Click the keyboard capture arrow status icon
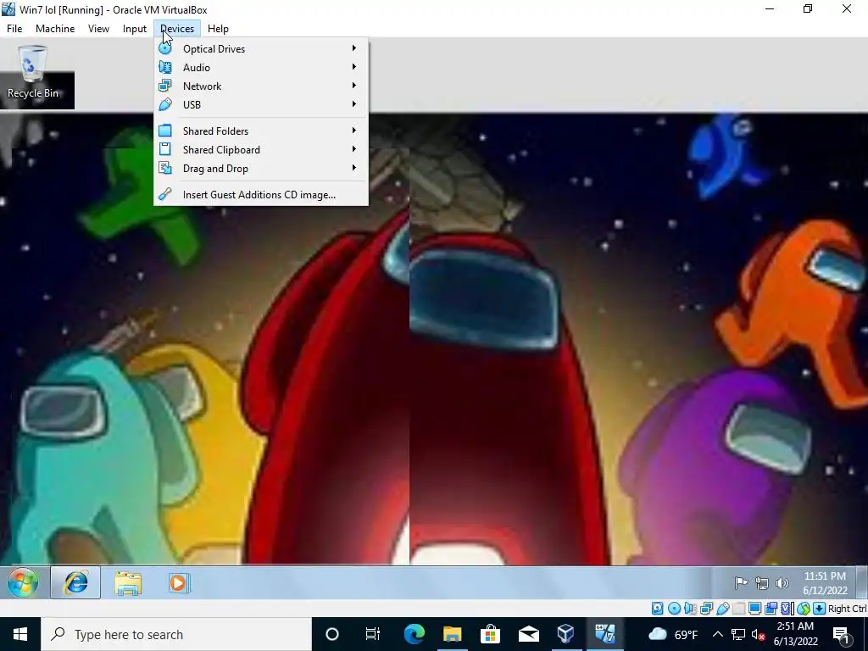The image size is (868, 651). pos(820,609)
